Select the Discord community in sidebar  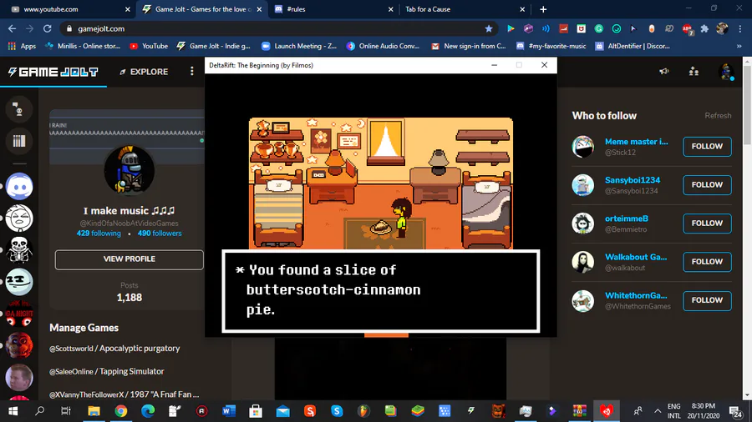(x=19, y=186)
